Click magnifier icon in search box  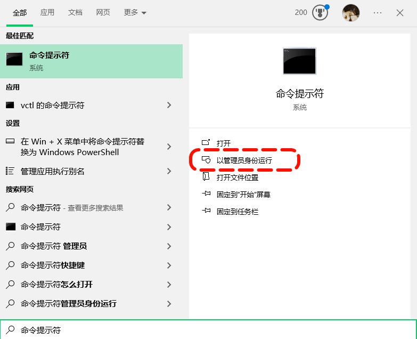pos(10,330)
